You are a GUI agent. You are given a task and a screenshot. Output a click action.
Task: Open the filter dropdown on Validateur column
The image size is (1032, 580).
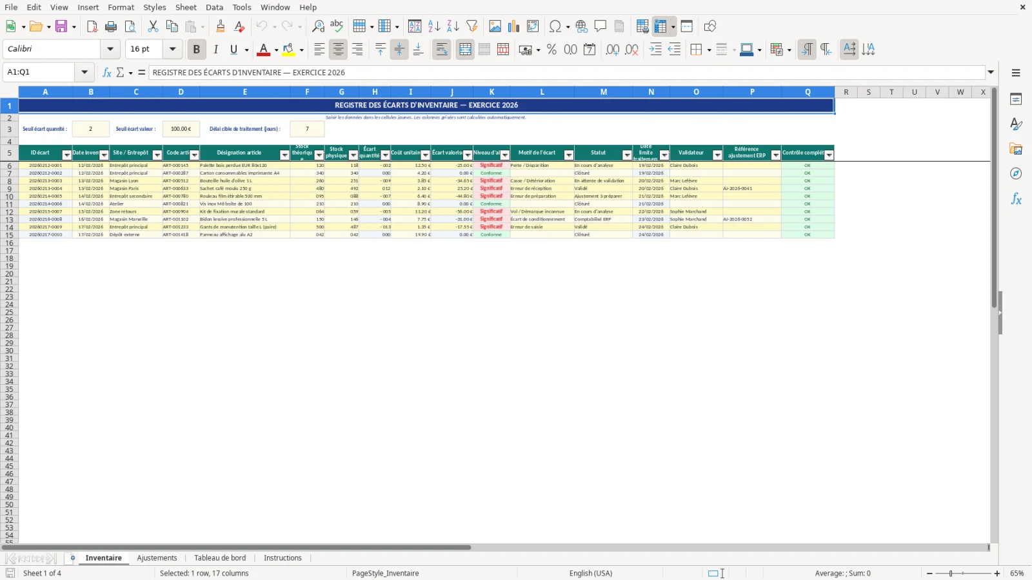tap(717, 155)
